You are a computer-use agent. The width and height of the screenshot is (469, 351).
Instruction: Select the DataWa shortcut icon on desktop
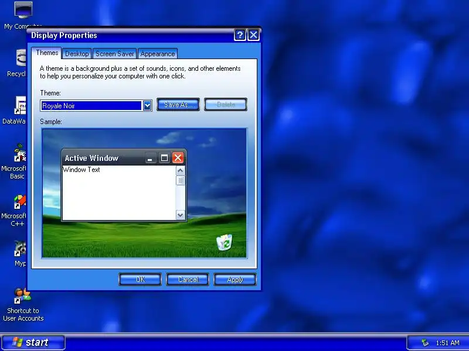(x=21, y=106)
